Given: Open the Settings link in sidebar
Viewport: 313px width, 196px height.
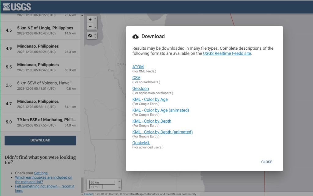Looking at the screenshot, I should (41, 173).
